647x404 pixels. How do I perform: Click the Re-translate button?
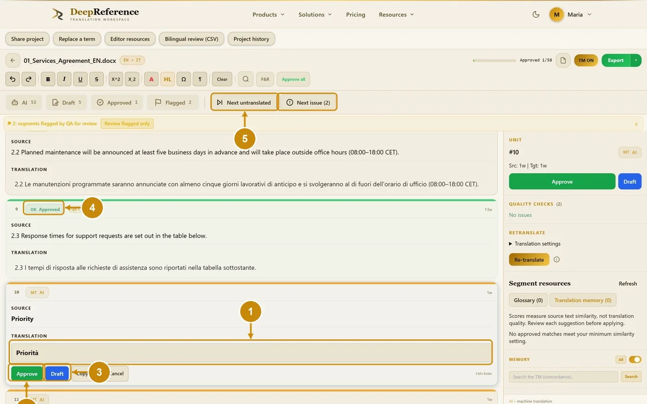[x=529, y=259]
